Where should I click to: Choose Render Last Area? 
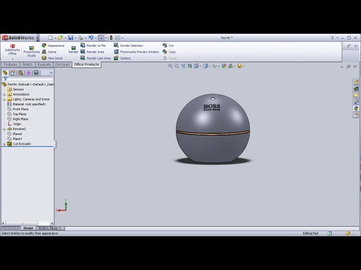click(x=95, y=58)
